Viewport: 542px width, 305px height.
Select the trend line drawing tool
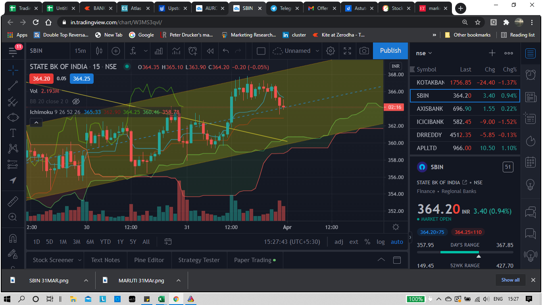[x=13, y=86]
